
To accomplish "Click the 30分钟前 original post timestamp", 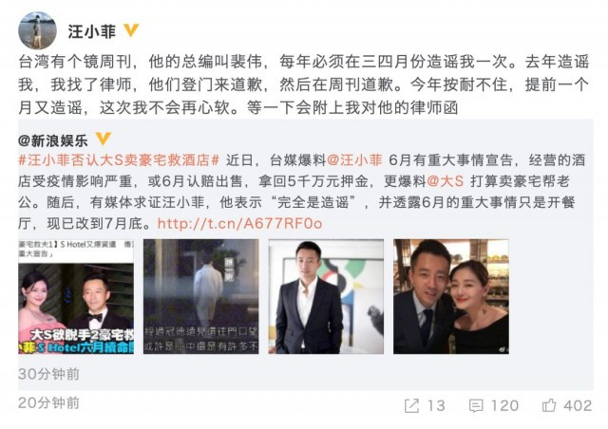I will [48, 374].
